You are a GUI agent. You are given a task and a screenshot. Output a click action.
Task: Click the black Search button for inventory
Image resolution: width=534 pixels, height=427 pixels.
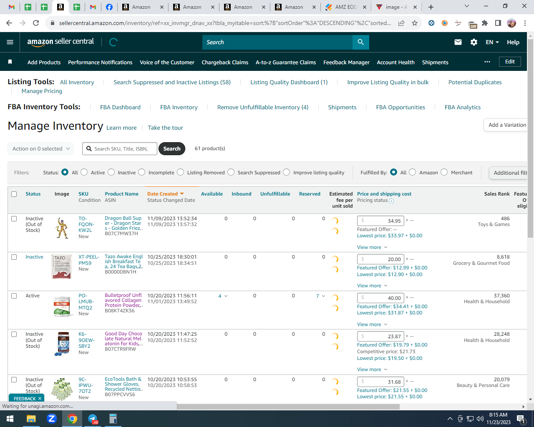click(172, 149)
